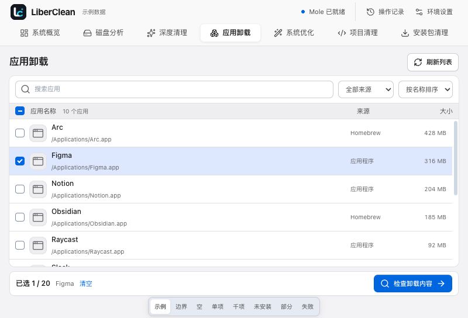Click the 92 MB size value
The height and width of the screenshot is (318, 468).
437,245
